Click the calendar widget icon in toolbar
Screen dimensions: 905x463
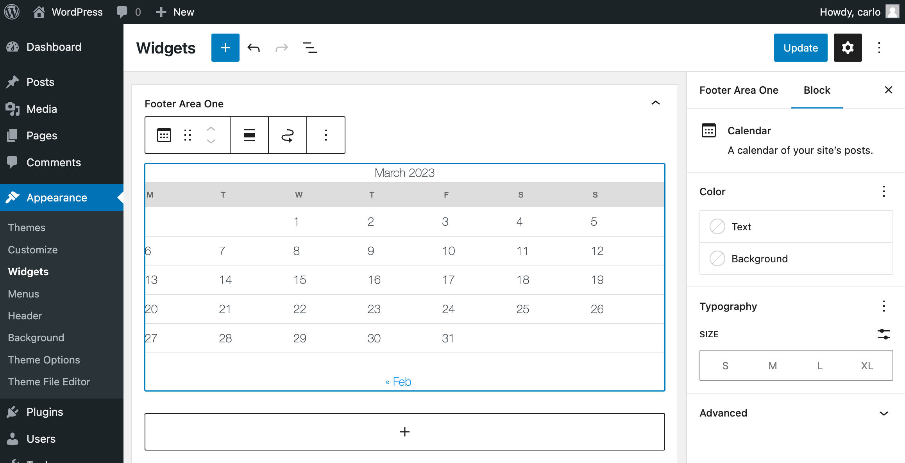(x=163, y=135)
